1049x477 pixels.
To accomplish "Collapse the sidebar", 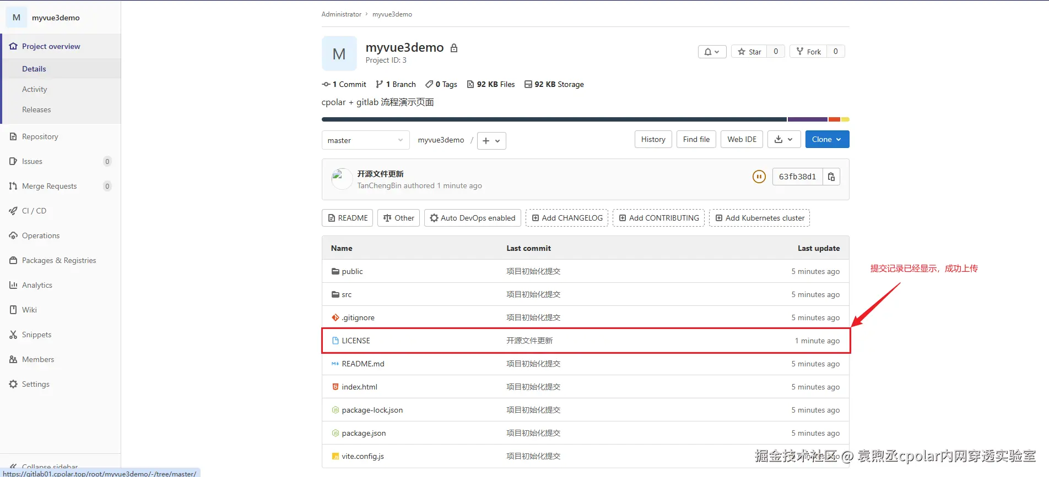I will click(x=44, y=467).
